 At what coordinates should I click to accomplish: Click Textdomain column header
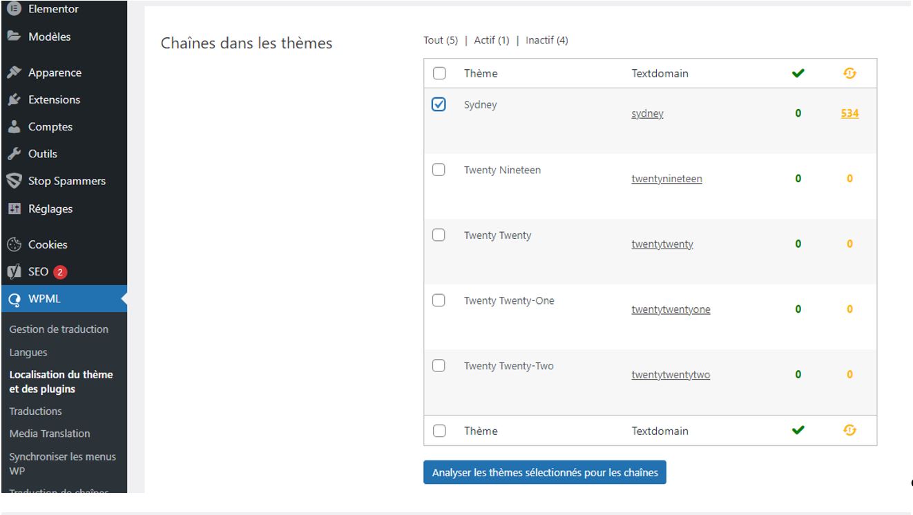[x=660, y=73]
